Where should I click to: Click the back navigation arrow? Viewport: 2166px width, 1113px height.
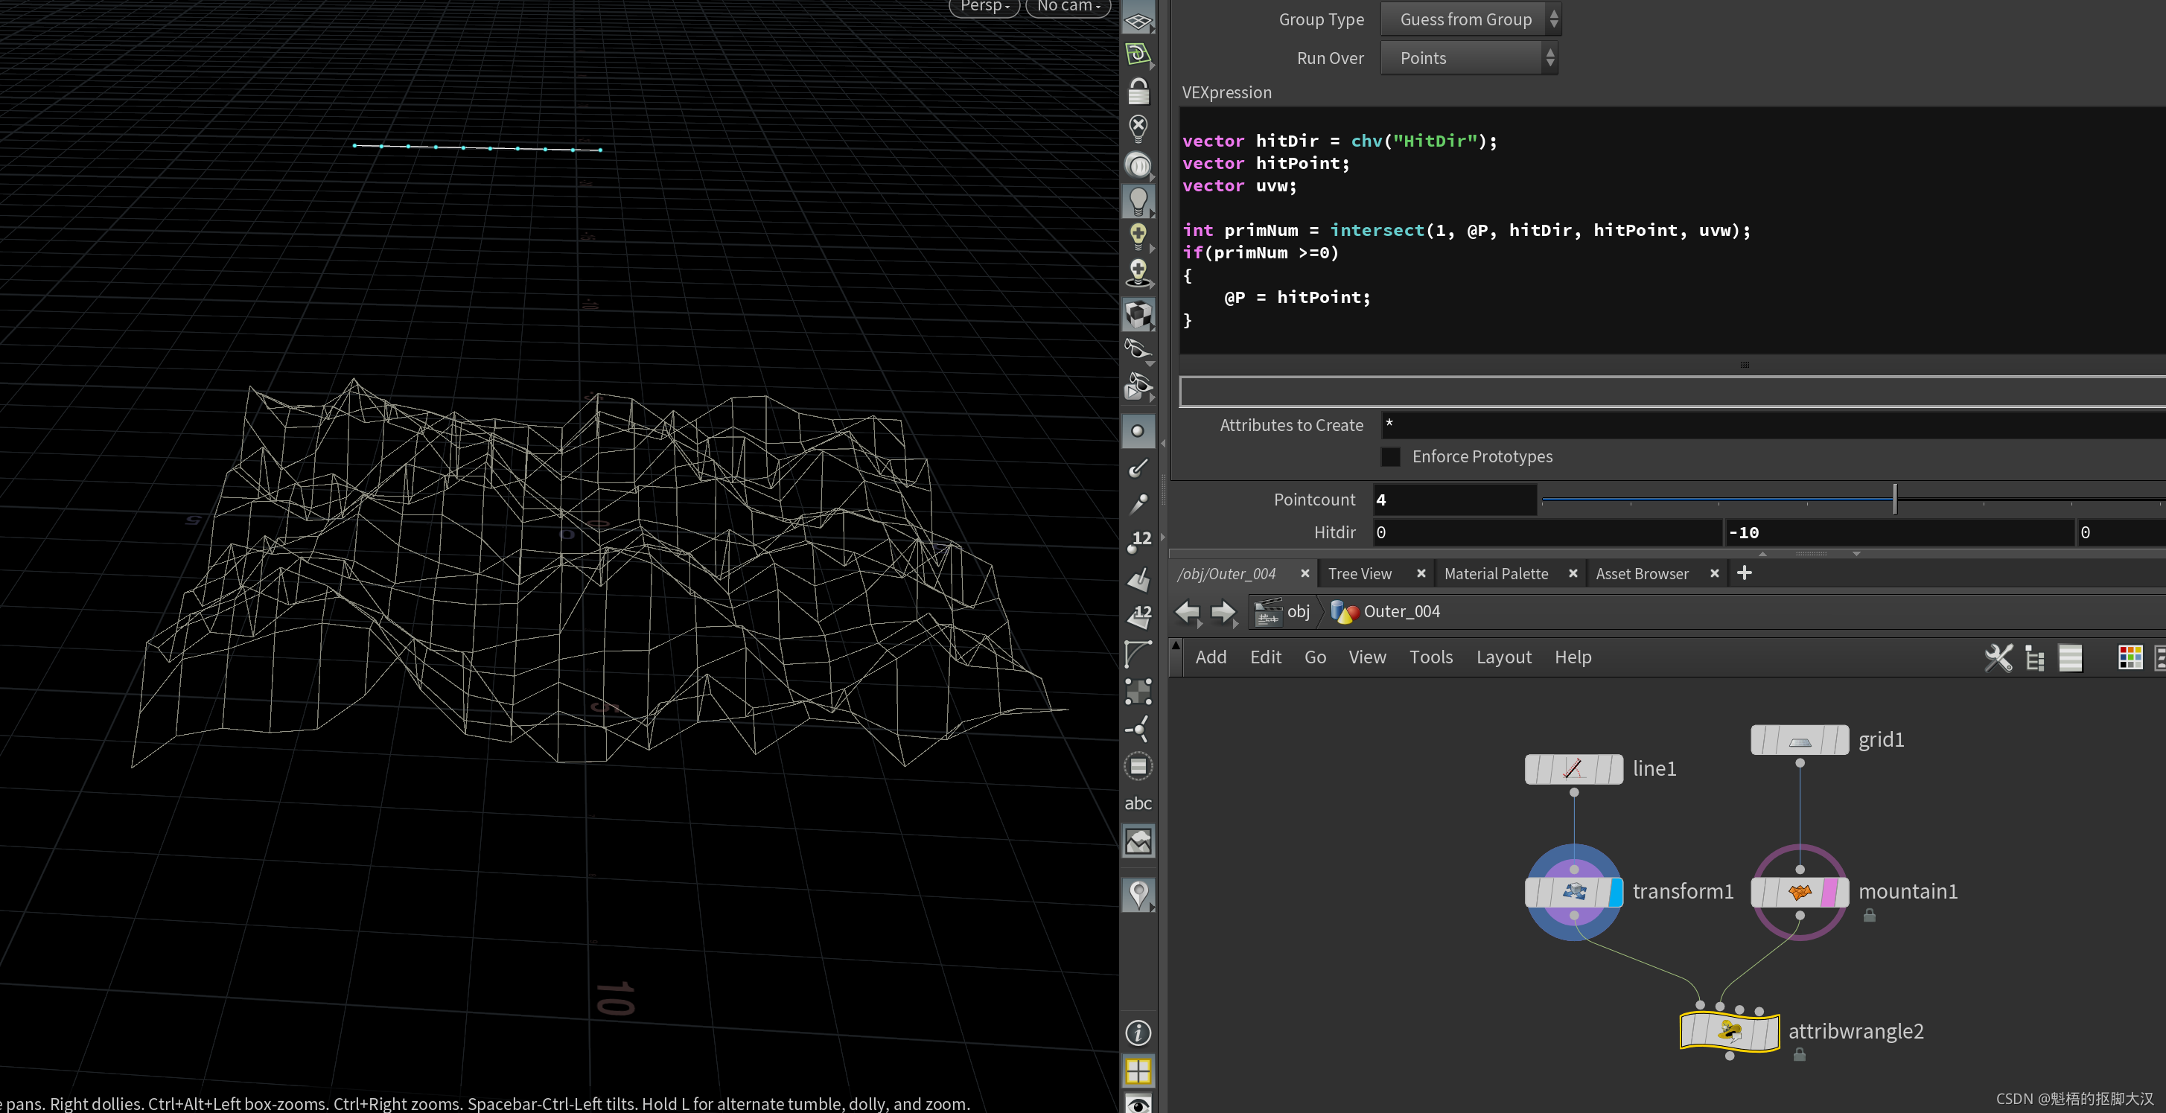[1186, 611]
